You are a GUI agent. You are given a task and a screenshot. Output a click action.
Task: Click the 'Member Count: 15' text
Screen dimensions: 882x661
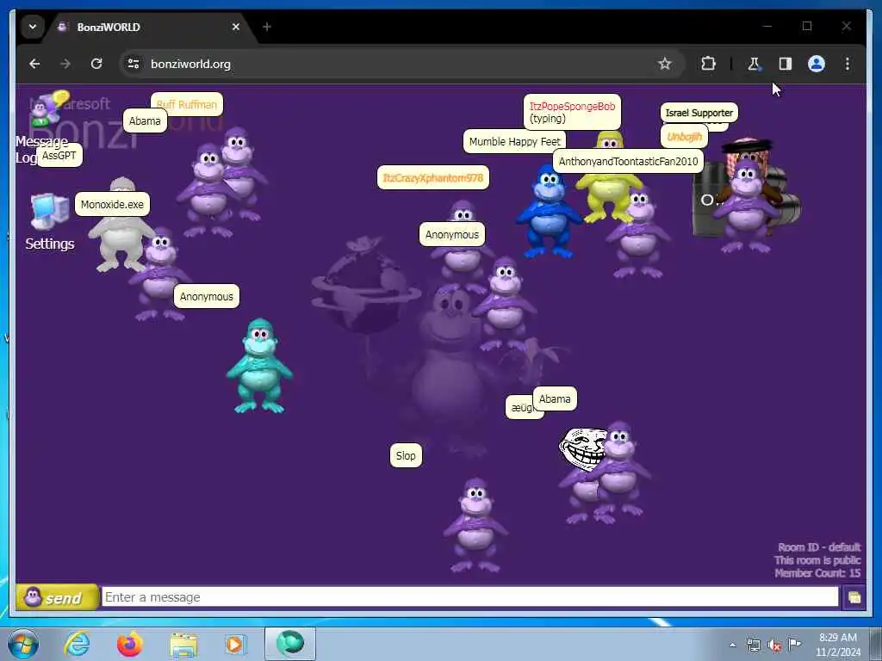(x=817, y=573)
